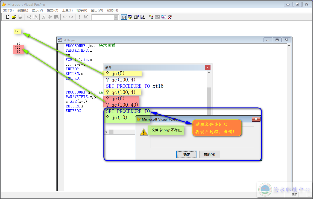The height and width of the screenshot is (199, 313).
Task: Paste using the clipboard icon
Action: point(56,17)
